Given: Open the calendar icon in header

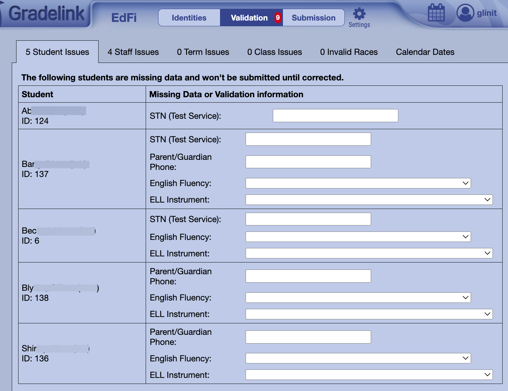Looking at the screenshot, I should [x=436, y=13].
